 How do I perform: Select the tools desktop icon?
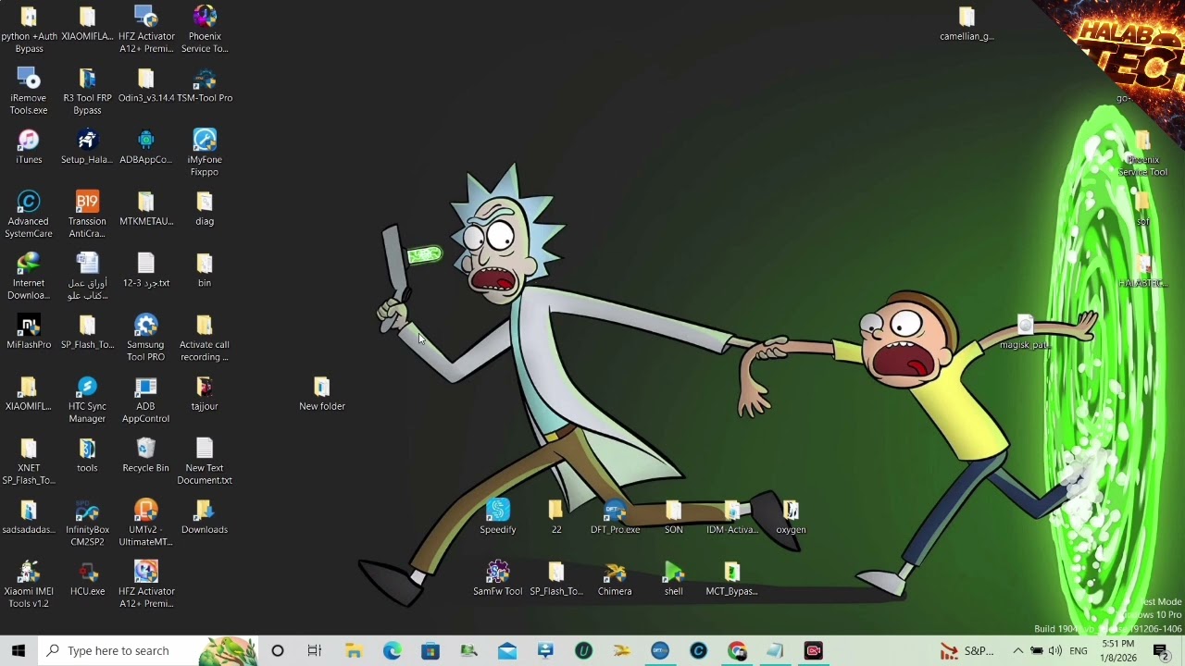[87, 455]
